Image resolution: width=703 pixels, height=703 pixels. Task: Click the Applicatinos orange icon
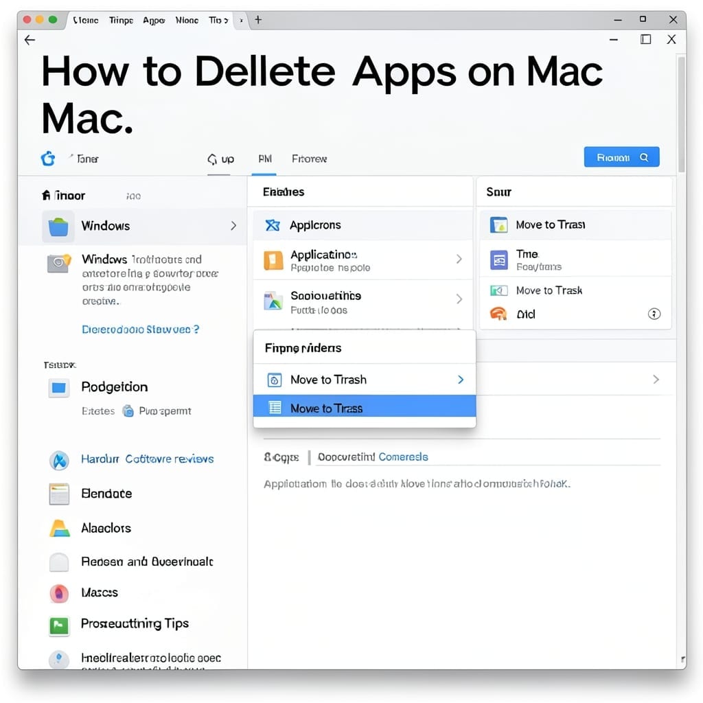click(273, 260)
